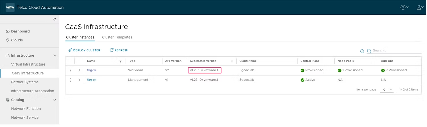The width and height of the screenshot is (427, 127).
Task: Open actions menu for tkg-m row
Action: coord(70,80)
